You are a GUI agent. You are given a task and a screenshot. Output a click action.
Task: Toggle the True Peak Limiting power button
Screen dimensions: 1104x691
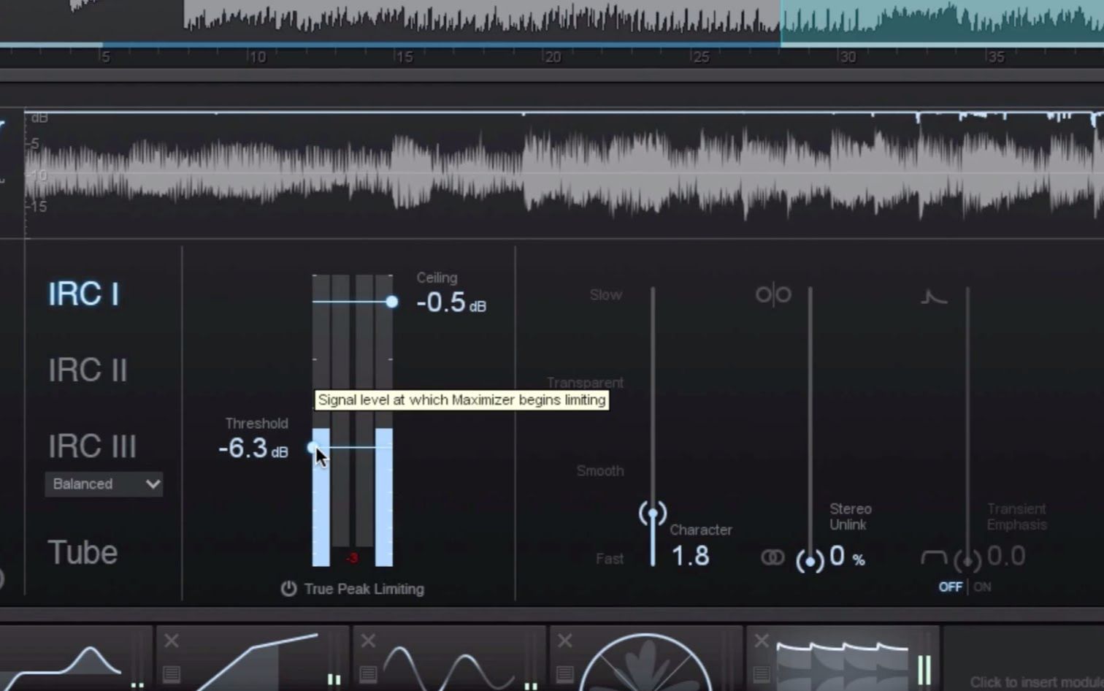click(288, 589)
